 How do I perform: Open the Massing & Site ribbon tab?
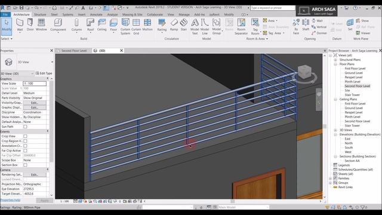(x=133, y=14)
